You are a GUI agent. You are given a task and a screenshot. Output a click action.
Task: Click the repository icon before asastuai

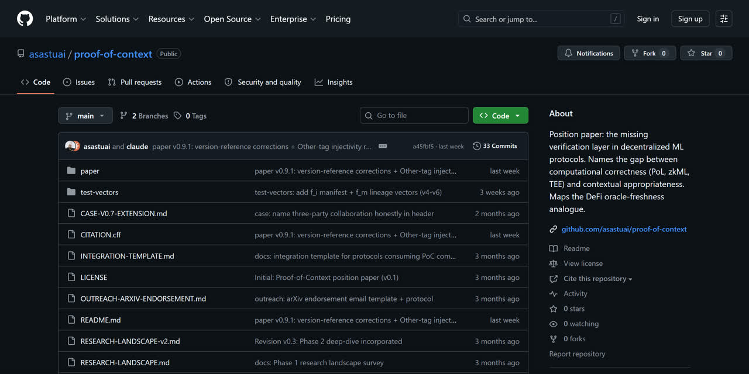[21, 54]
